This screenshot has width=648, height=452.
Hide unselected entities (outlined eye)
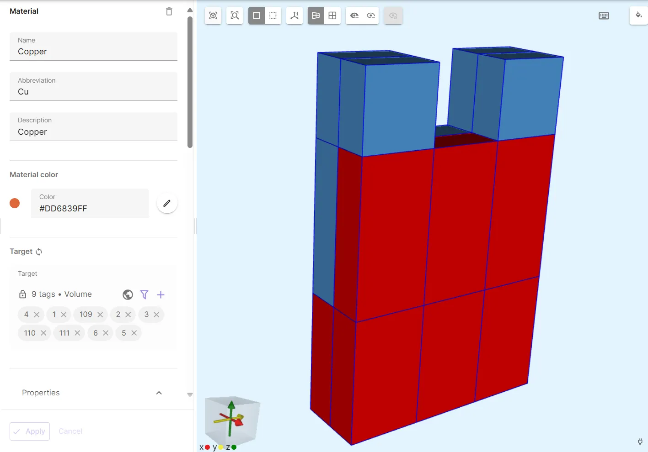click(371, 16)
